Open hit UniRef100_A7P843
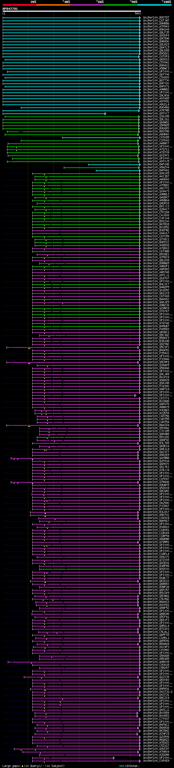Image resolution: width=174 pixels, height=768 pixels. pyautogui.click(x=156, y=26)
